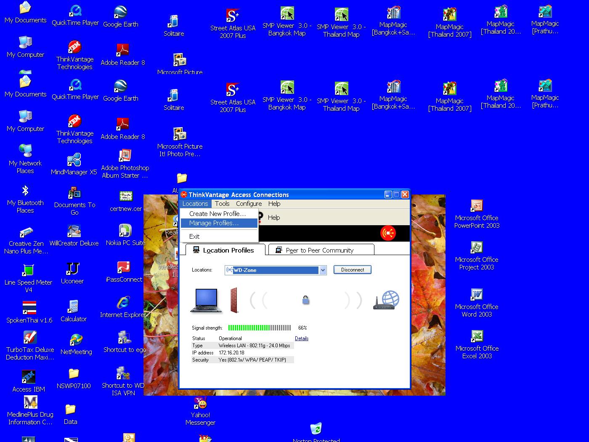Image resolution: width=589 pixels, height=442 pixels.
Task: Click the Operational status value
Action: pyautogui.click(x=230, y=338)
